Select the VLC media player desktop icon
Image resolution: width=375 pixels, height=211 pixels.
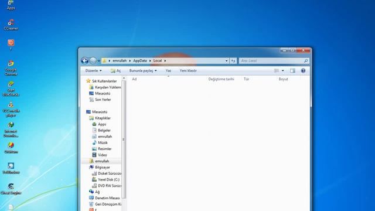11,110
